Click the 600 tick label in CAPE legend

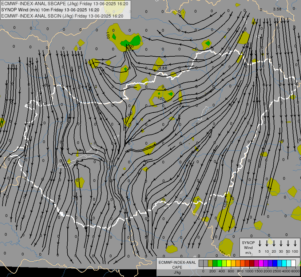[231, 271]
